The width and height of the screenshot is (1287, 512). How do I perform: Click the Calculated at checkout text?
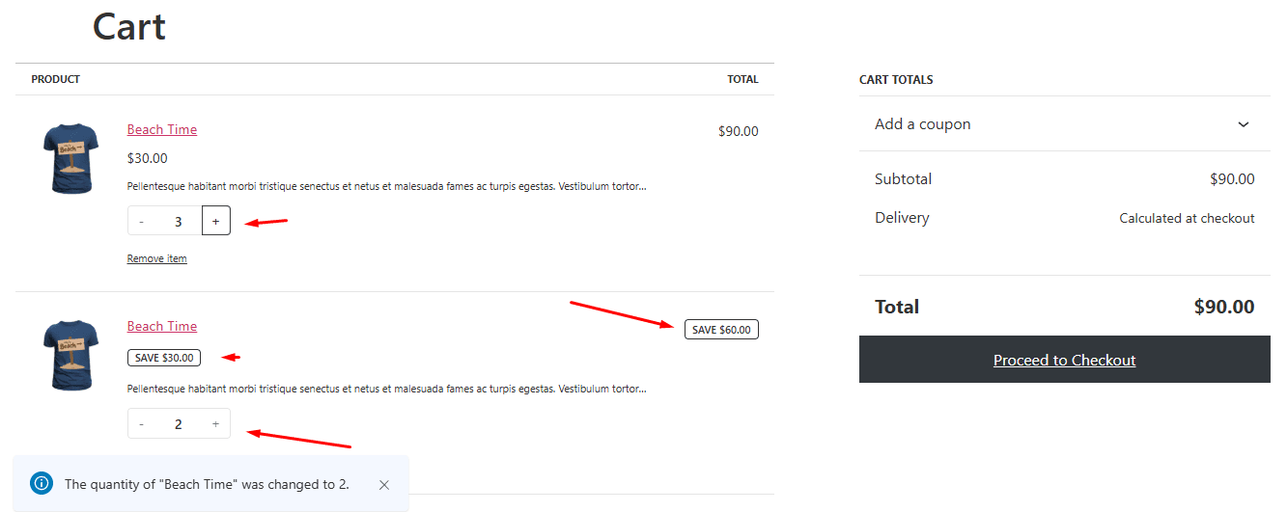point(1188,218)
